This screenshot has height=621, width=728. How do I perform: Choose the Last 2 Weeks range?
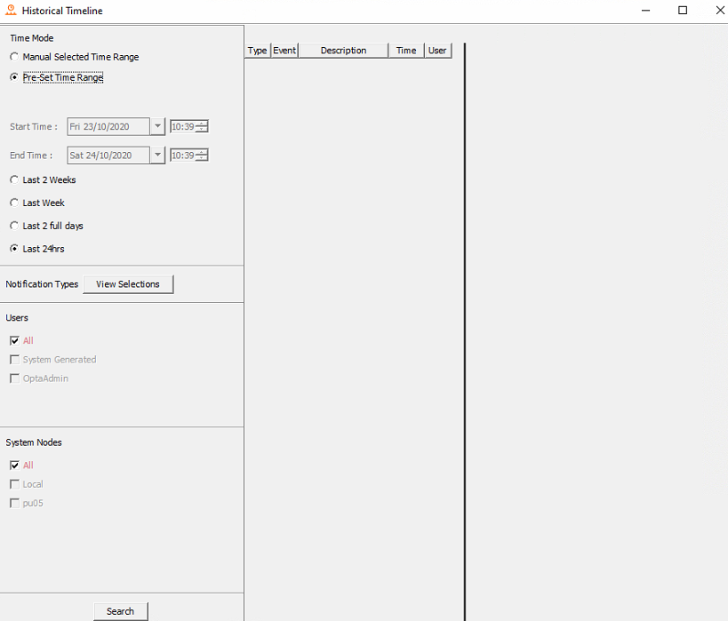[x=14, y=179]
